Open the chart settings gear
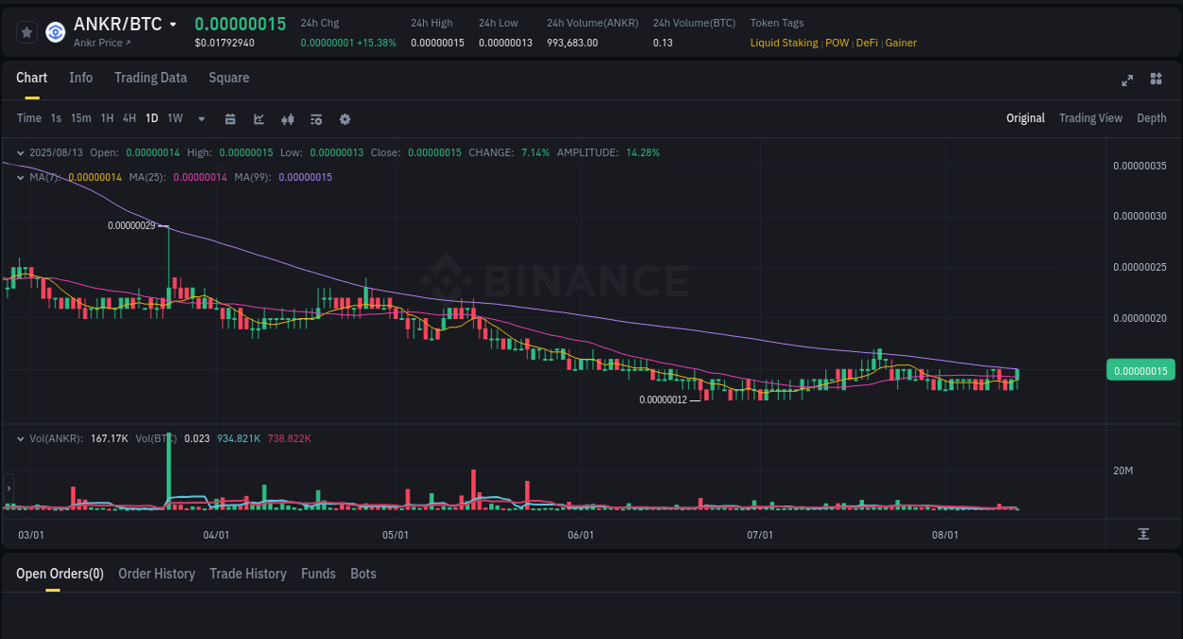The width and height of the screenshot is (1183, 639). [x=344, y=118]
